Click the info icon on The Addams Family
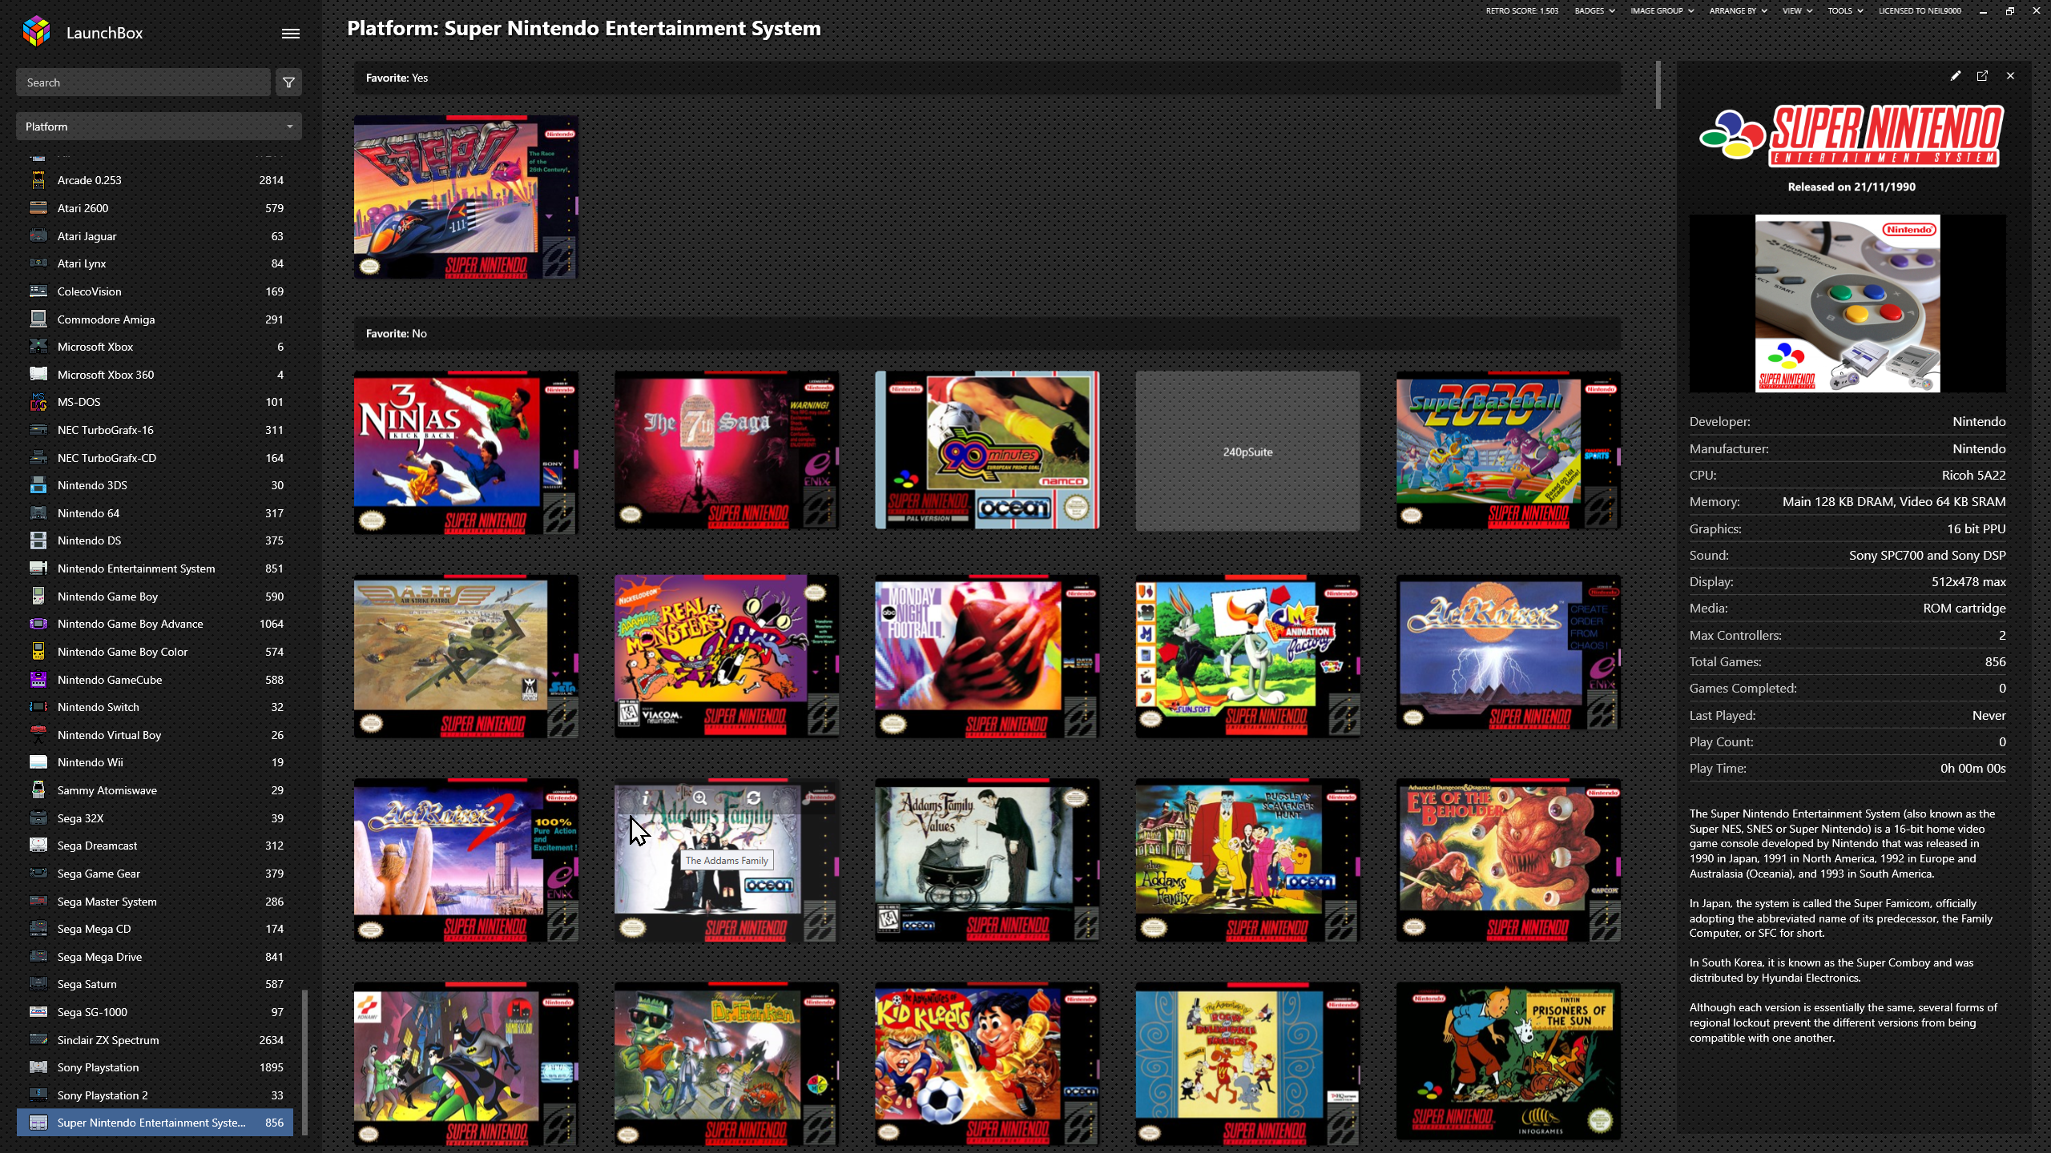The height and width of the screenshot is (1153, 2051). tap(646, 798)
